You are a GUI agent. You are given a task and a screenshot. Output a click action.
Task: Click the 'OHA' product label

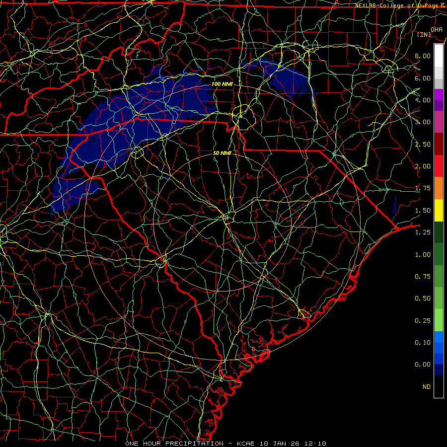[x=437, y=29]
